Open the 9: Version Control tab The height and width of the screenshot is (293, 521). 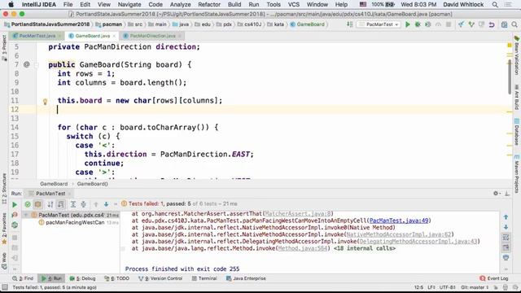pyautogui.click(x=160, y=278)
